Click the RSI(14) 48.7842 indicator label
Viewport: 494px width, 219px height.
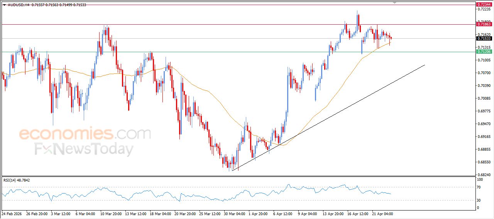click(x=17, y=180)
